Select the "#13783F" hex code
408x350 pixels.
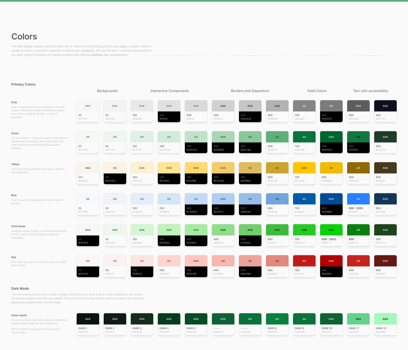pyautogui.click(x=353, y=150)
